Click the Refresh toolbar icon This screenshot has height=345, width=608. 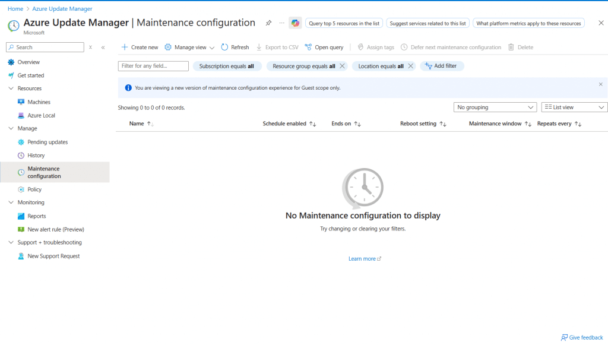224,48
